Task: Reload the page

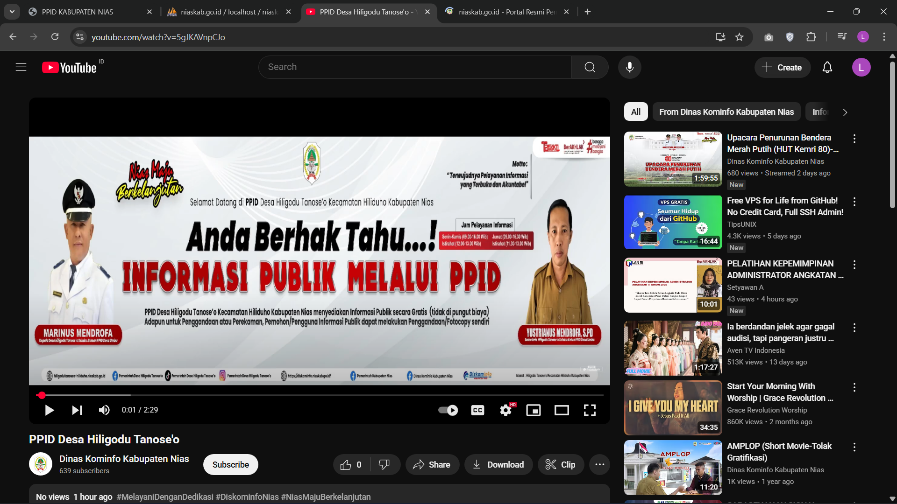Action: (x=55, y=37)
